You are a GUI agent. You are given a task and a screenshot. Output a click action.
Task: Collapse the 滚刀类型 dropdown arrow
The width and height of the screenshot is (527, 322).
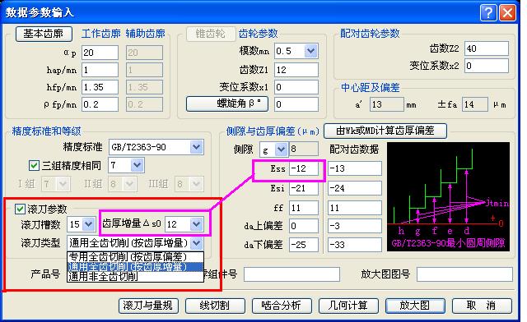click(x=197, y=243)
